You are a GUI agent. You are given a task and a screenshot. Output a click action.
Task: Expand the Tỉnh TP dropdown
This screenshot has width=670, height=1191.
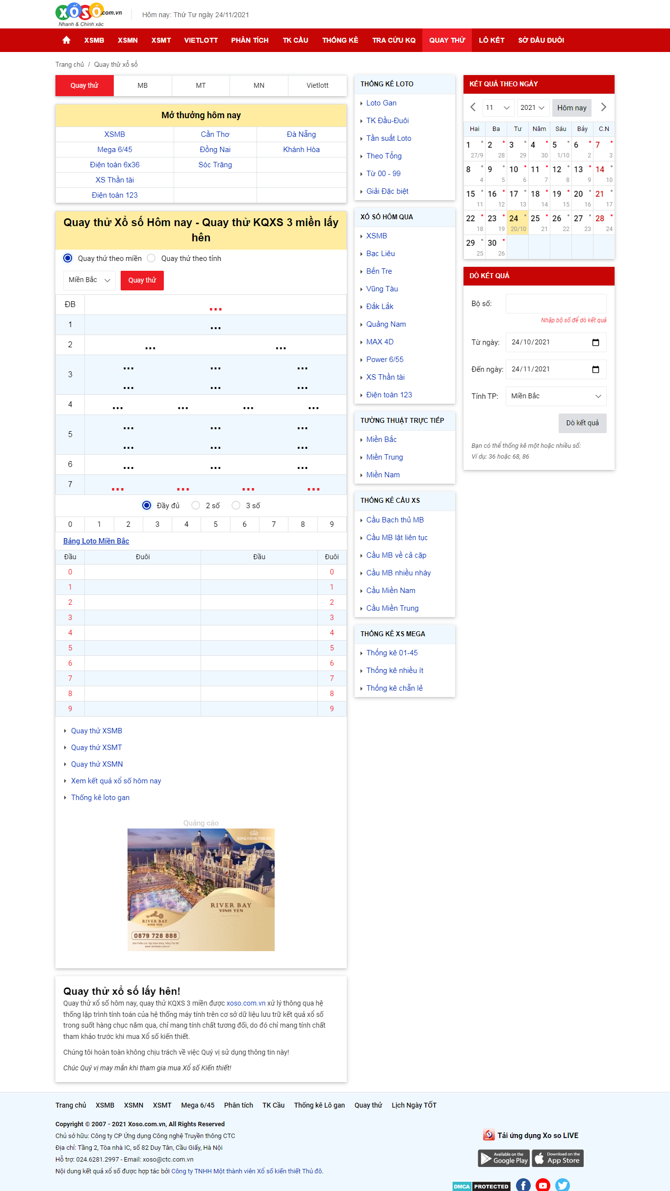coord(556,396)
